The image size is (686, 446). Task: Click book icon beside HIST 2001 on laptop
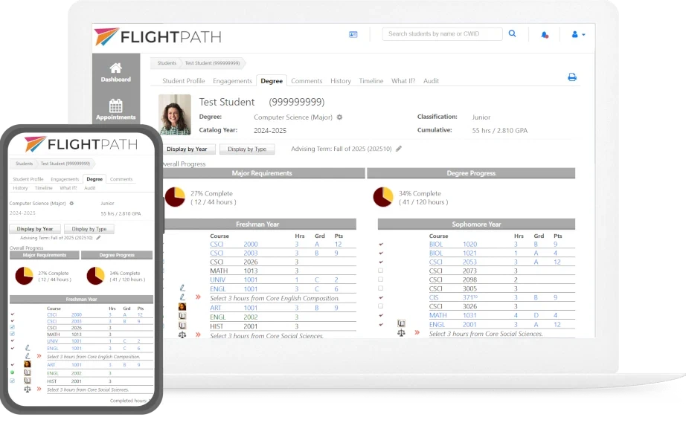[x=182, y=326]
